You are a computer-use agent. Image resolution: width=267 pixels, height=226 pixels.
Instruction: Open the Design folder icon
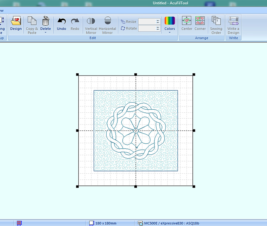point(16,21)
